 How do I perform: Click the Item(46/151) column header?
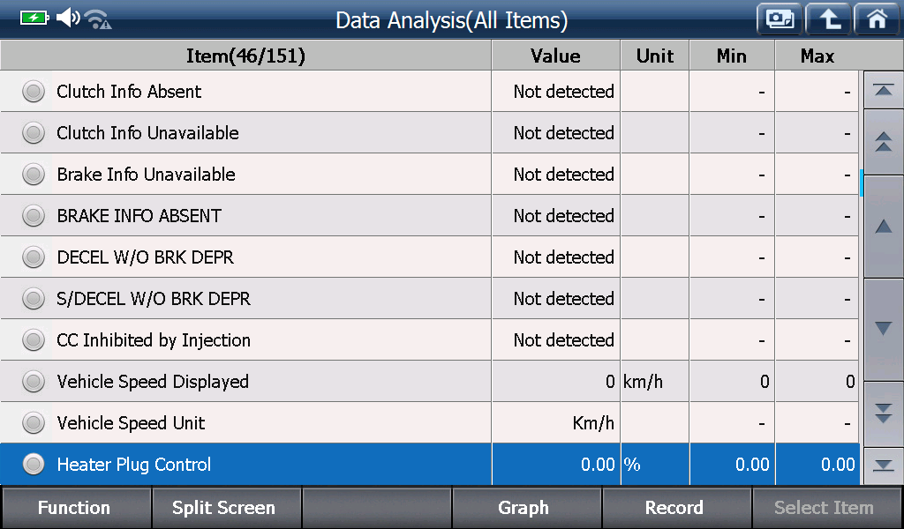(245, 56)
